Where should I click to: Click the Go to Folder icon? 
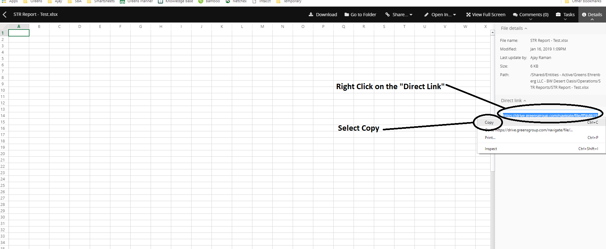coord(347,15)
